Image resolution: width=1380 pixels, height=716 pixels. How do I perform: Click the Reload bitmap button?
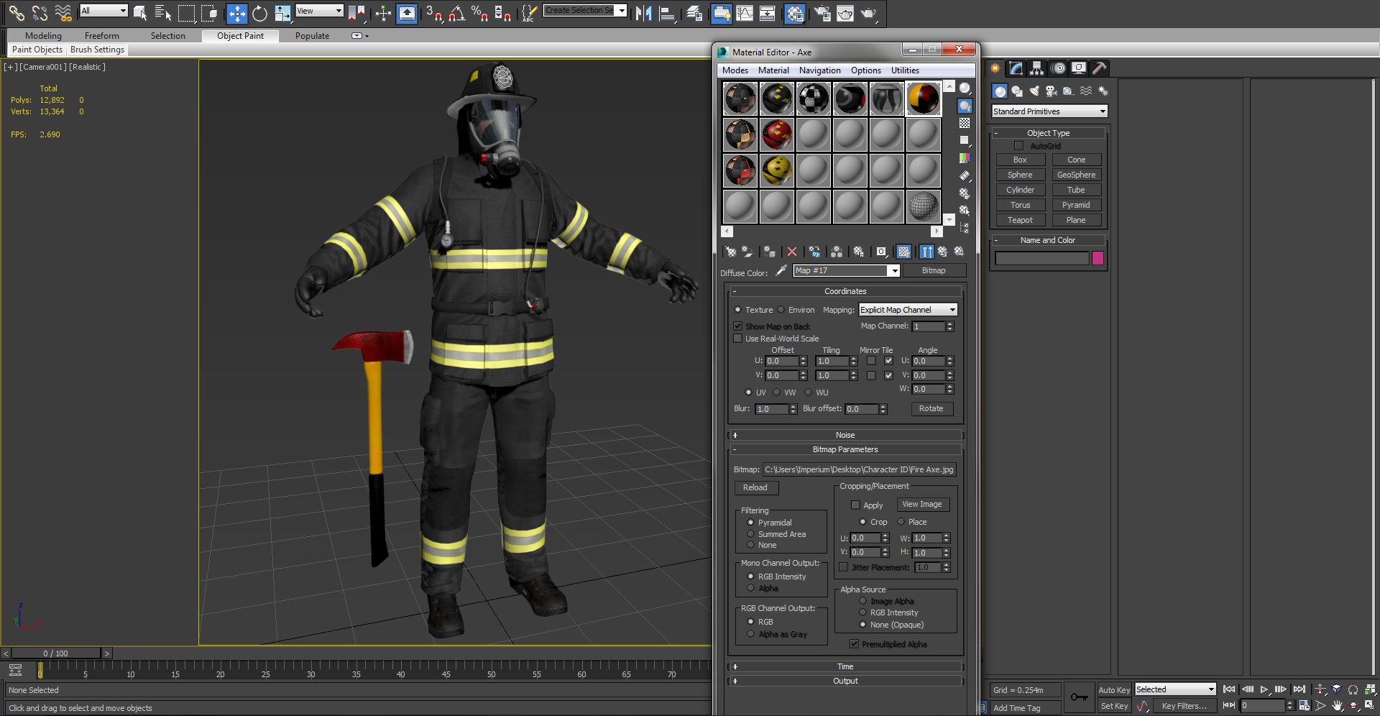point(755,487)
